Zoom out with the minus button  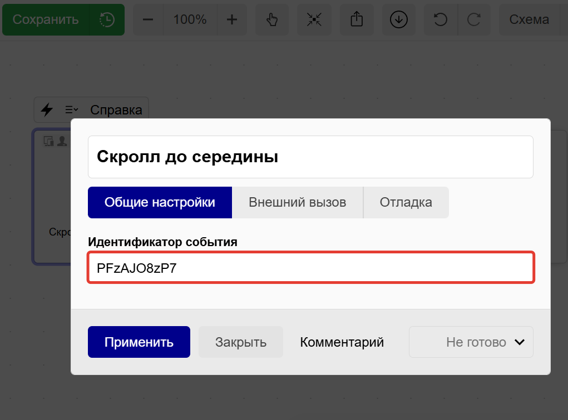[148, 20]
